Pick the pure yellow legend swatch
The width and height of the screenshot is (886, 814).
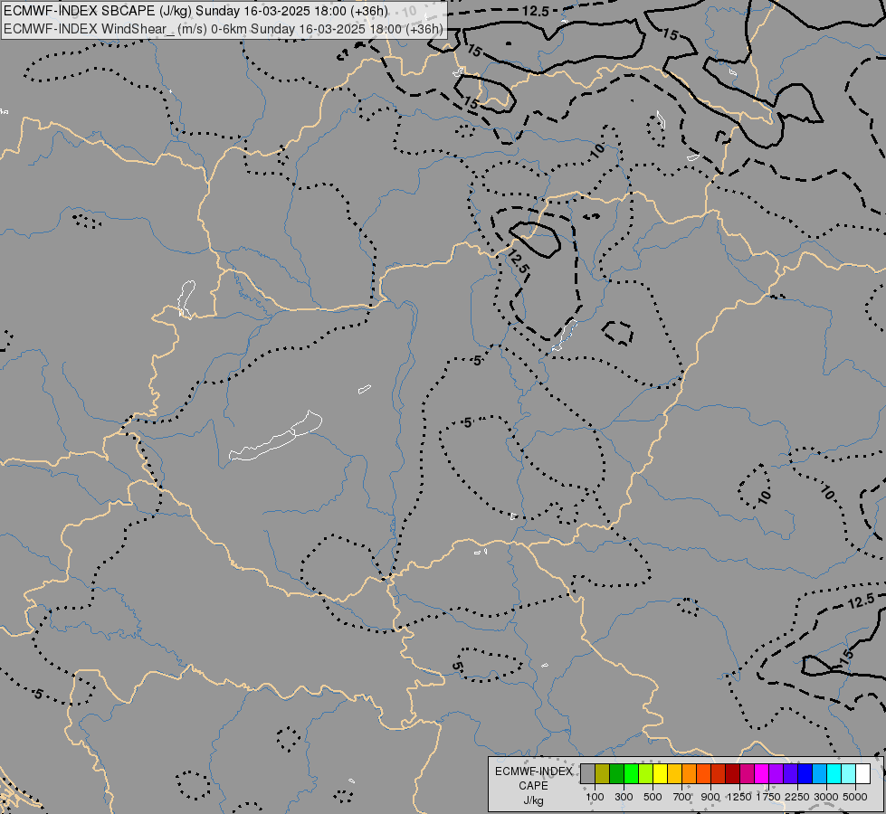point(660,773)
